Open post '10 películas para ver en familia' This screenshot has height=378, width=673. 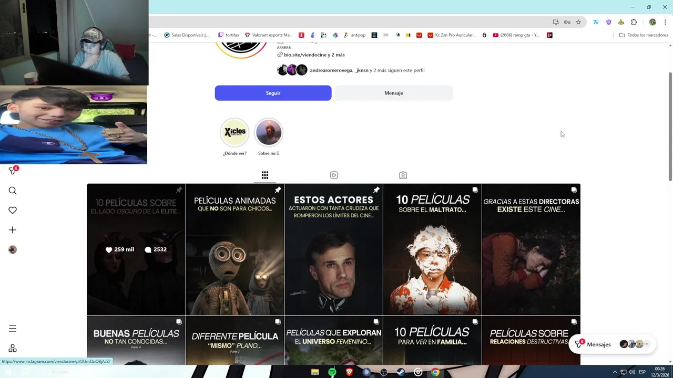[432, 340]
